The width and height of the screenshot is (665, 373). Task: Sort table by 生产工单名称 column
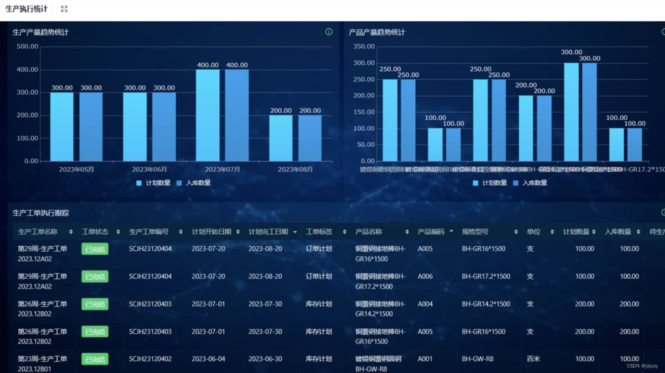point(71,232)
